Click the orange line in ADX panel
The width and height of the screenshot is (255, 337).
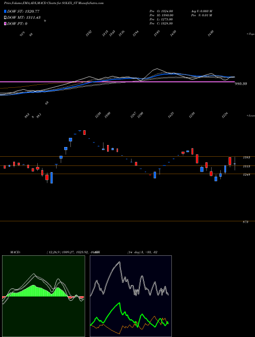tap(120, 332)
